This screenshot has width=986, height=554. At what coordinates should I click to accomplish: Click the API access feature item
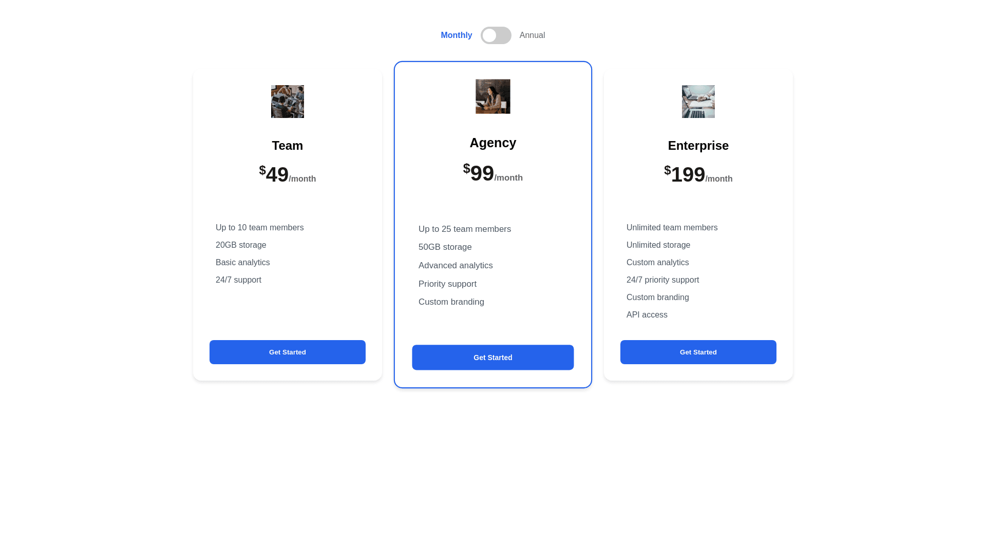click(x=647, y=315)
